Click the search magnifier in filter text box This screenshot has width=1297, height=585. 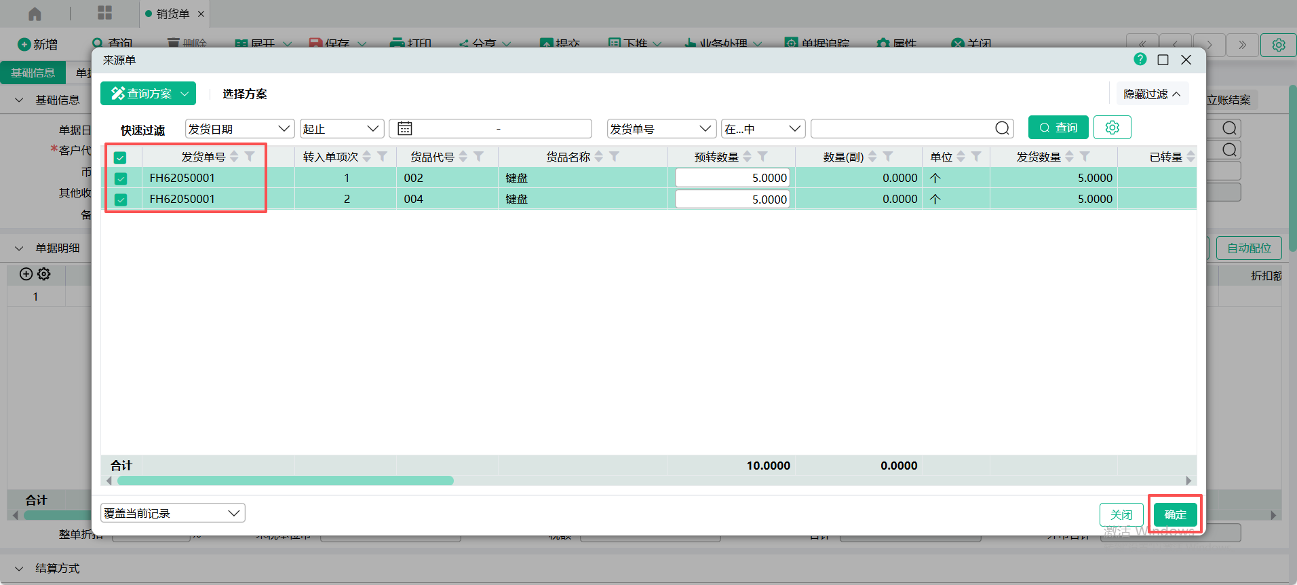[x=1002, y=128]
